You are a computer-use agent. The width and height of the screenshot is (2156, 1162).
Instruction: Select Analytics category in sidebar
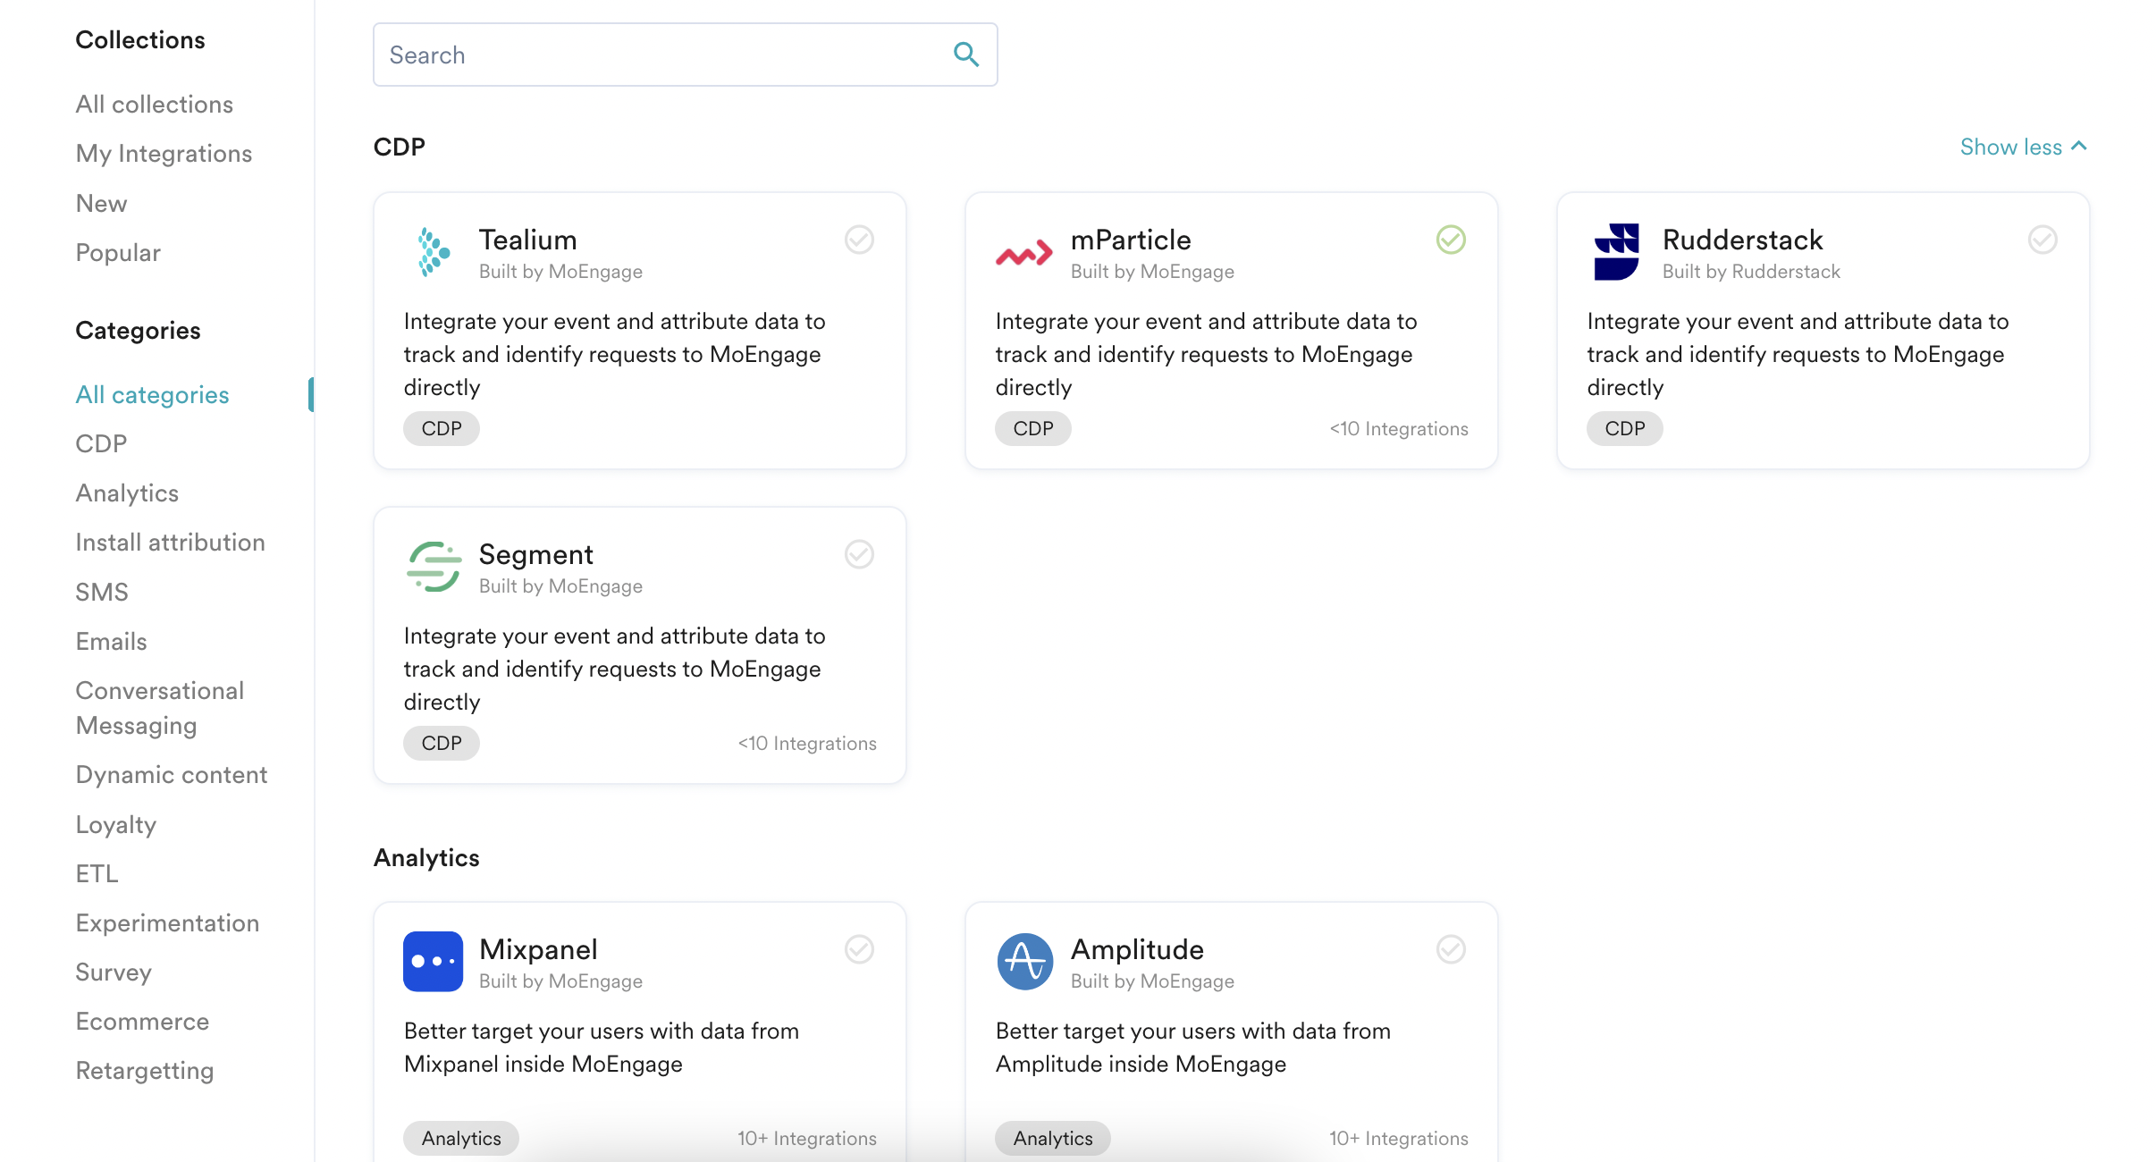(x=127, y=493)
